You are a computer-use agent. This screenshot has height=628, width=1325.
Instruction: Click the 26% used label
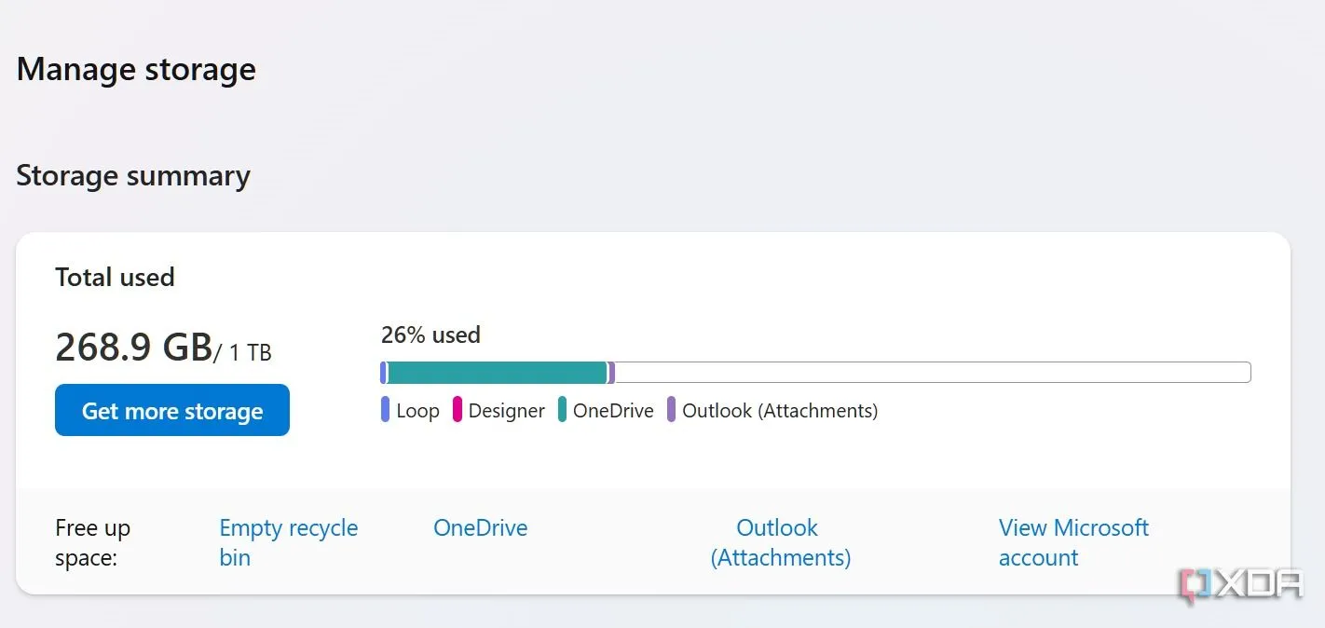tap(430, 334)
